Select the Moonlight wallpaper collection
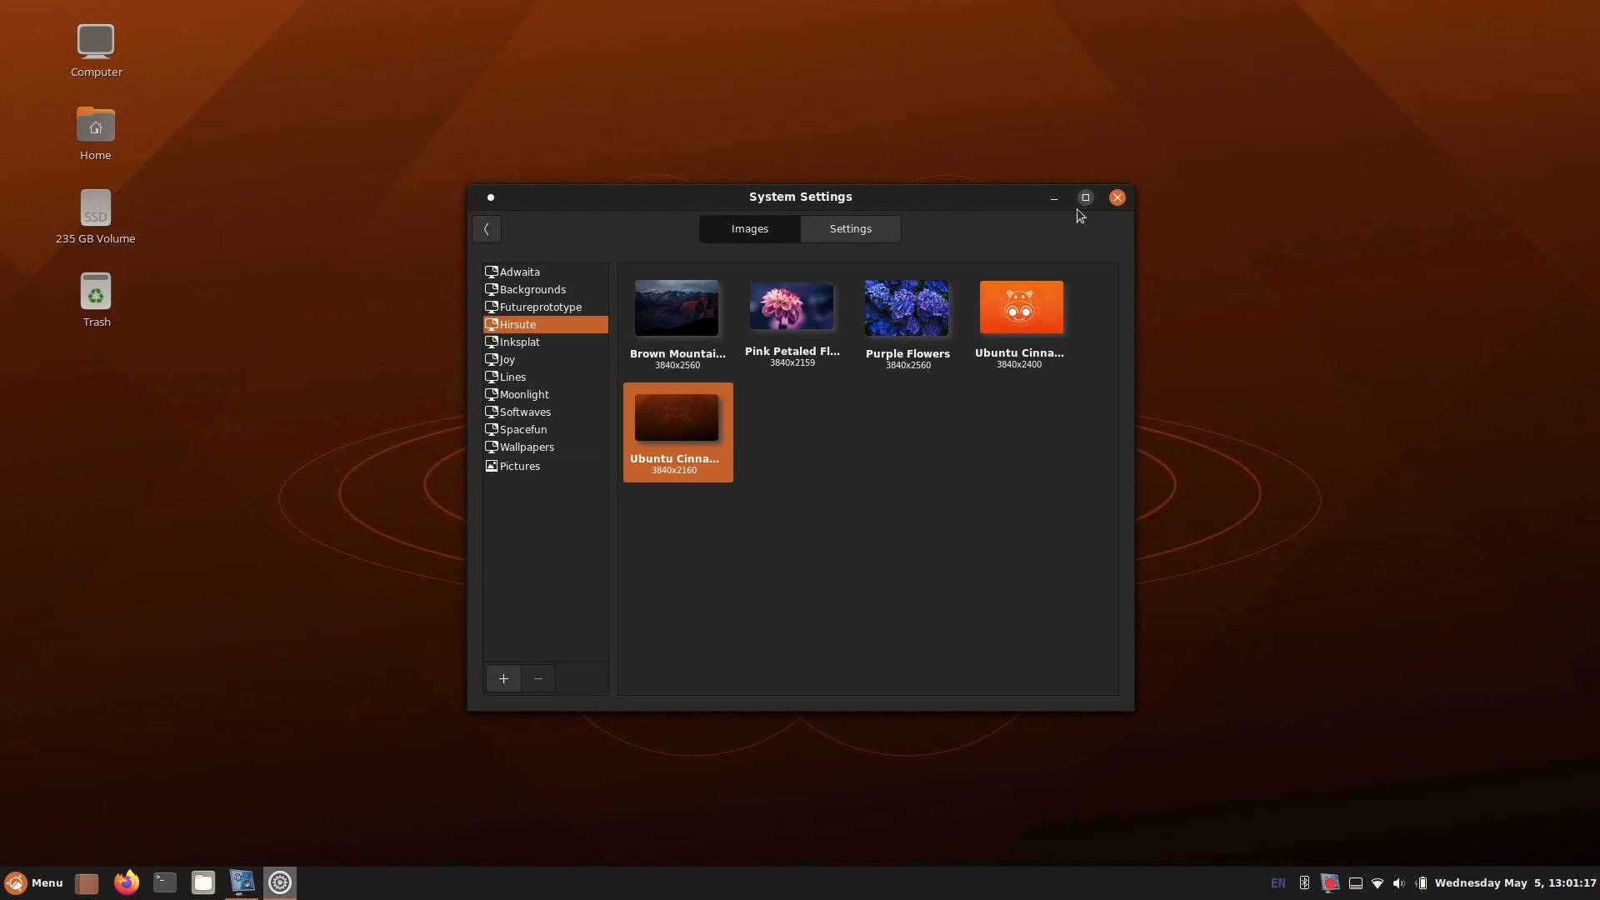1600x900 pixels. click(523, 394)
